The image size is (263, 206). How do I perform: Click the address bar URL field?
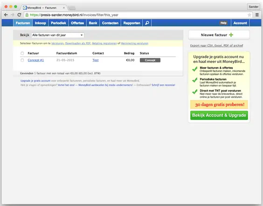138,15
